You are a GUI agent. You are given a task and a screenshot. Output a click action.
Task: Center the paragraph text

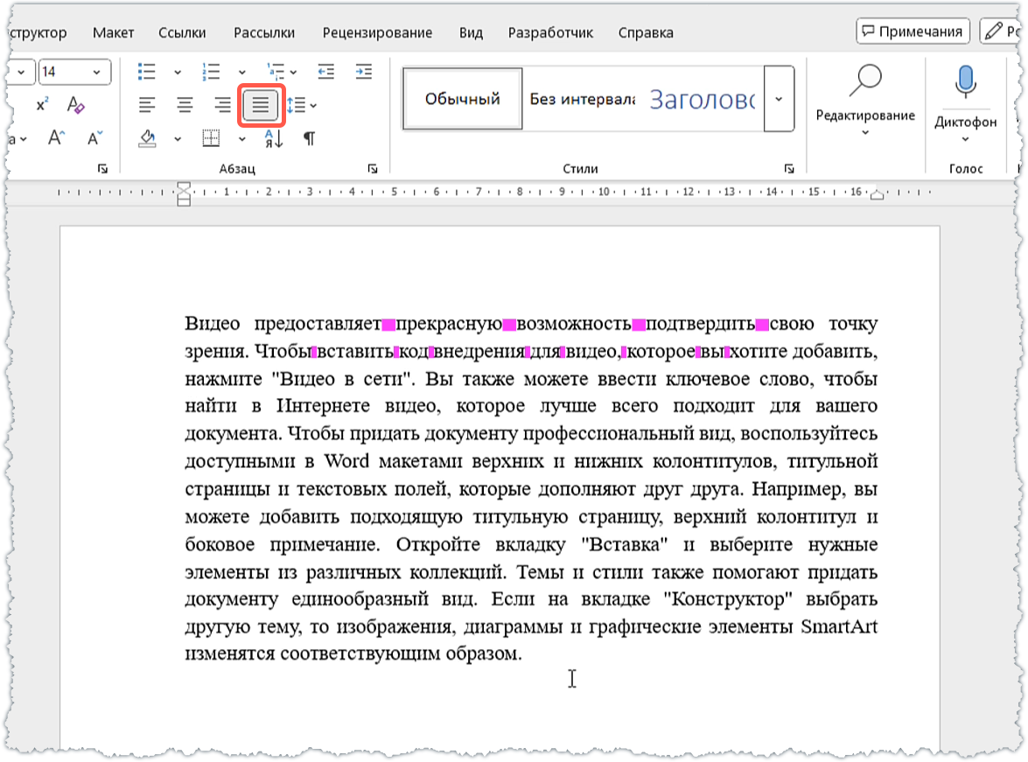[x=185, y=105]
